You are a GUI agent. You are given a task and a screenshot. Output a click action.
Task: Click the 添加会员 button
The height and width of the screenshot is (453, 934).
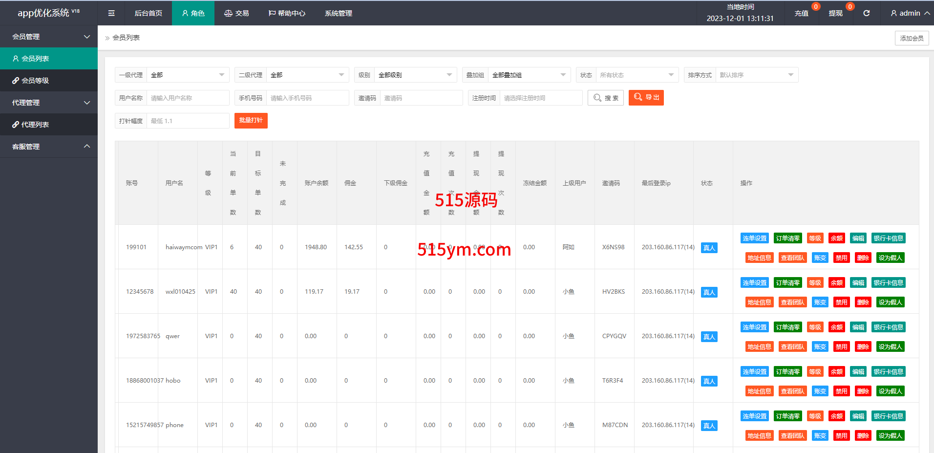click(912, 38)
